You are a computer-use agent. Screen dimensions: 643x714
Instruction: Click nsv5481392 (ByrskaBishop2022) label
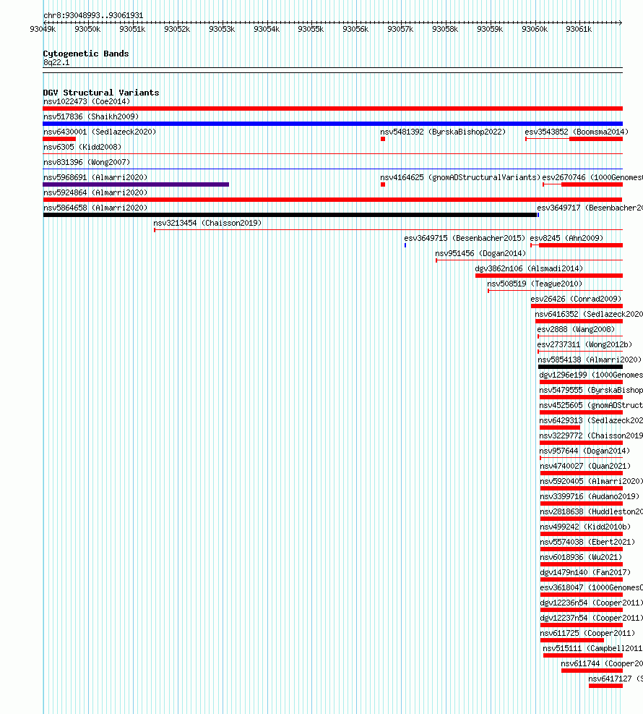pyautogui.click(x=443, y=132)
